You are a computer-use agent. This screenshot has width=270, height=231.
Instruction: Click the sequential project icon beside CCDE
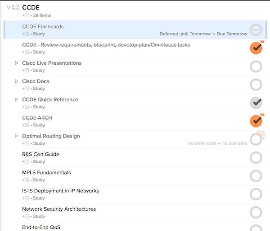tap(16, 7)
